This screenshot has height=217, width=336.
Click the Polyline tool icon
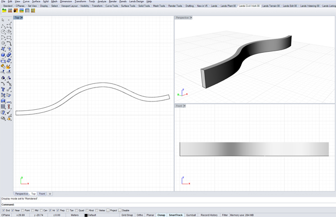point(3,26)
